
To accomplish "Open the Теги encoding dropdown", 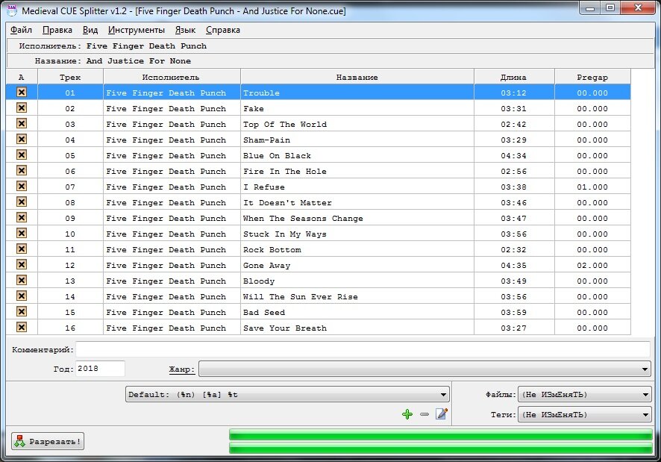I will click(585, 414).
